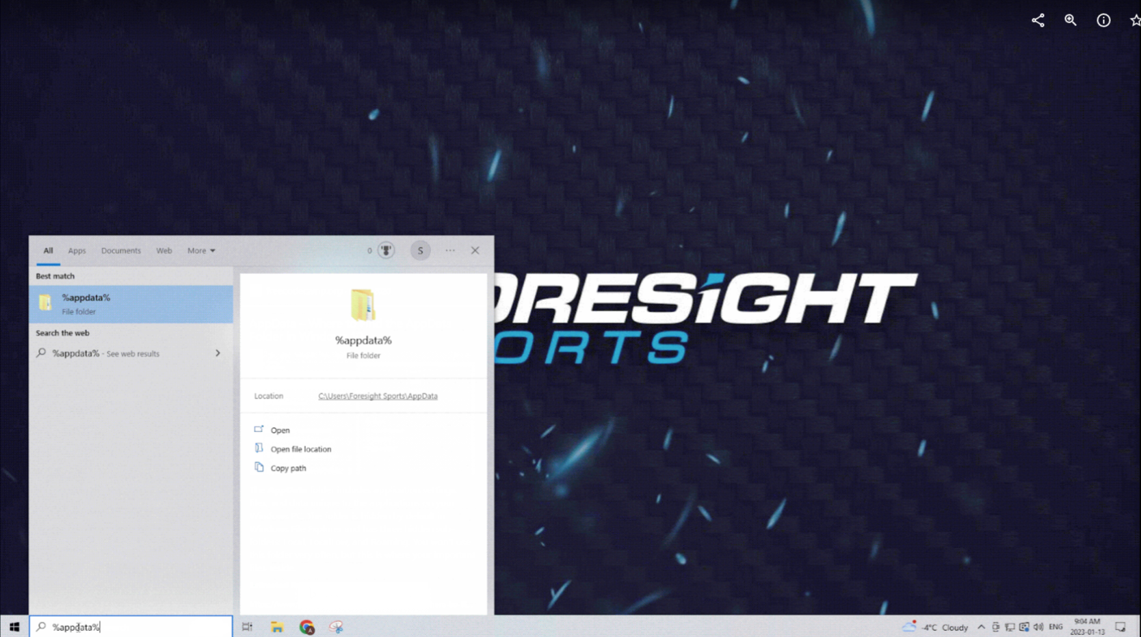Click the search magnifier in the taskbar box
This screenshot has width=1141, height=637.
click(41, 627)
